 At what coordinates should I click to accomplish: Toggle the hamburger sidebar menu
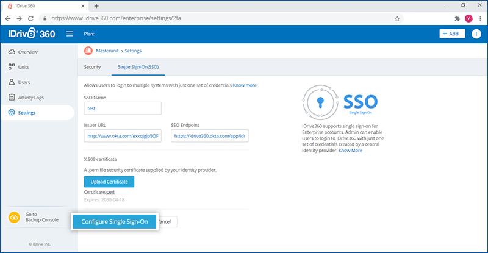coord(70,34)
